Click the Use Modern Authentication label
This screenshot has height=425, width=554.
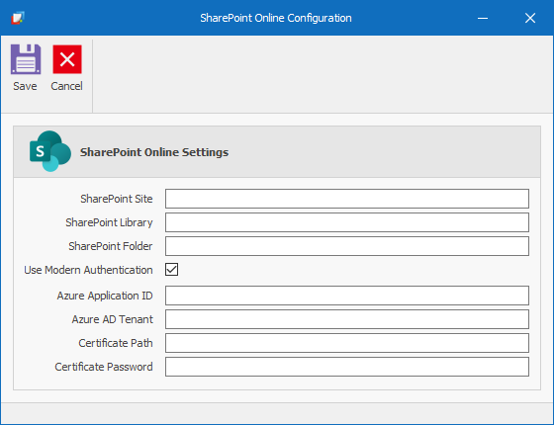pyautogui.click(x=88, y=270)
